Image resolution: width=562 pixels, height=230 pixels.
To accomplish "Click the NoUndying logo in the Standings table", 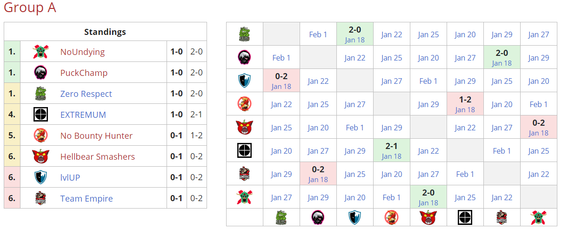I will click(x=41, y=52).
